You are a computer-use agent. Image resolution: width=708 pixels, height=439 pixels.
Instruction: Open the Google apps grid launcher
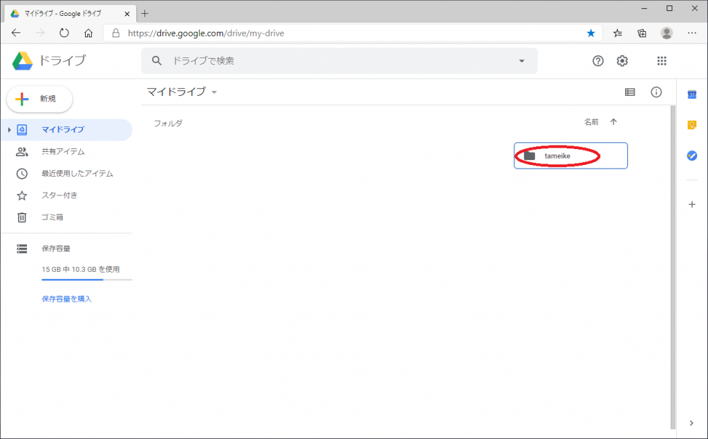click(x=661, y=61)
